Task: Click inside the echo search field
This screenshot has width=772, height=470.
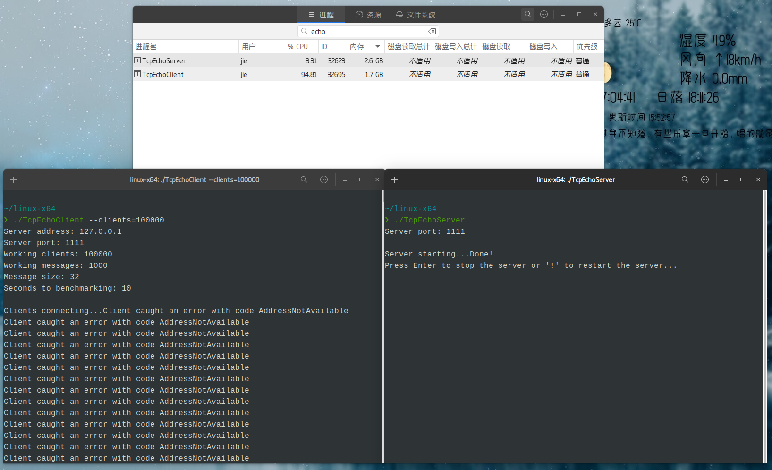Action: point(368,31)
